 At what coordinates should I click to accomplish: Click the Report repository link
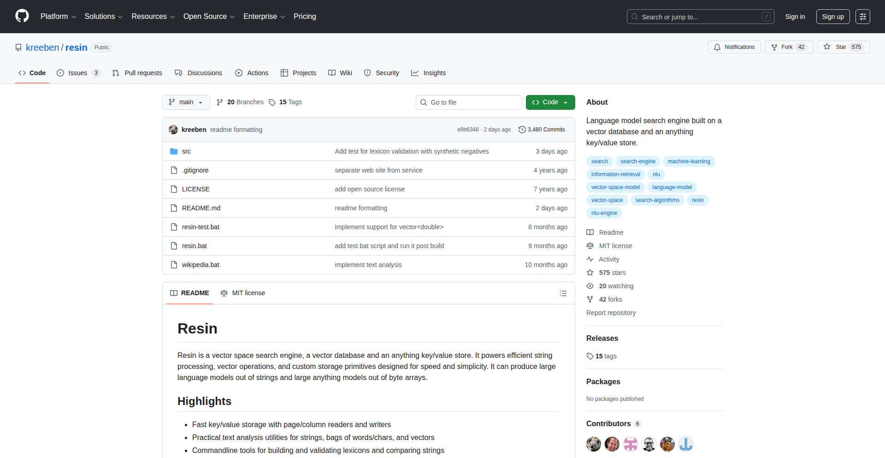pyautogui.click(x=611, y=313)
